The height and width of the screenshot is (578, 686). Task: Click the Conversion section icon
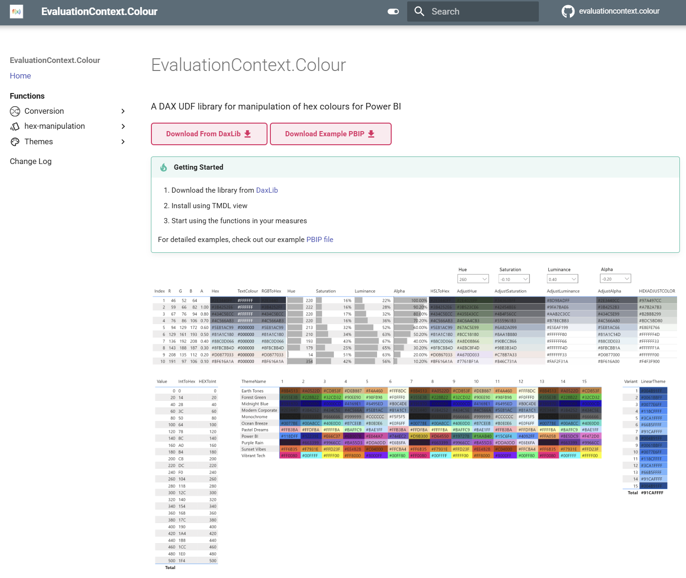(x=15, y=111)
